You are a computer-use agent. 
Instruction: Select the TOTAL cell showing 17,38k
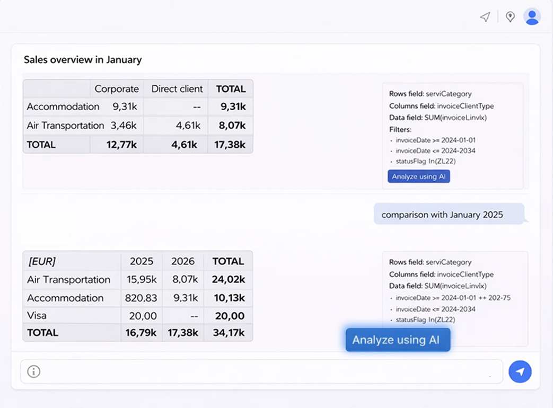(230, 144)
